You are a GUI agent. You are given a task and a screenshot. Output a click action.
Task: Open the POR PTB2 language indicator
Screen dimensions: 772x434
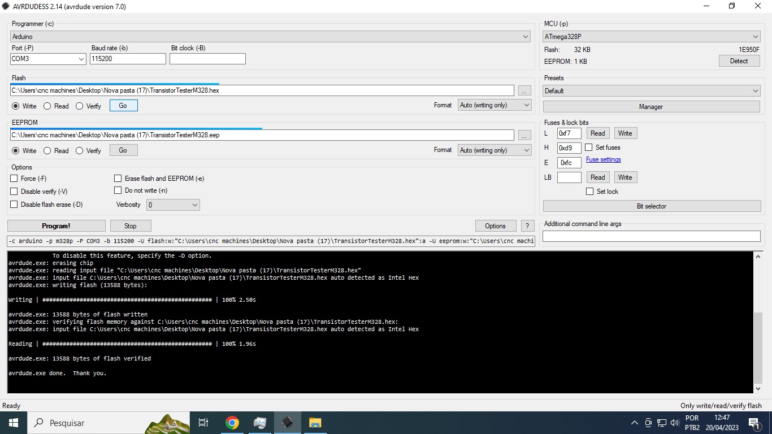pos(692,423)
